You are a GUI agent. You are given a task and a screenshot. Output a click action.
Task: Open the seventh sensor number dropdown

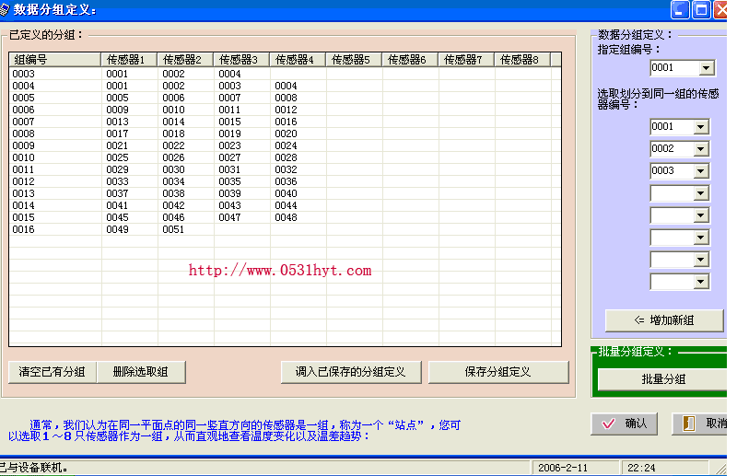click(x=700, y=260)
